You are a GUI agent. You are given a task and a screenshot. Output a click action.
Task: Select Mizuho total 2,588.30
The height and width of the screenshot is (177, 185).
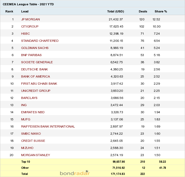(x=117, y=148)
